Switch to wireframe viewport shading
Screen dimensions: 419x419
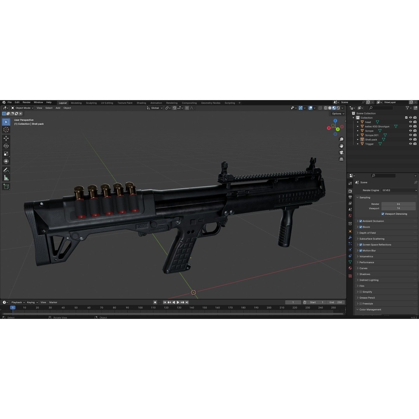(x=326, y=108)
